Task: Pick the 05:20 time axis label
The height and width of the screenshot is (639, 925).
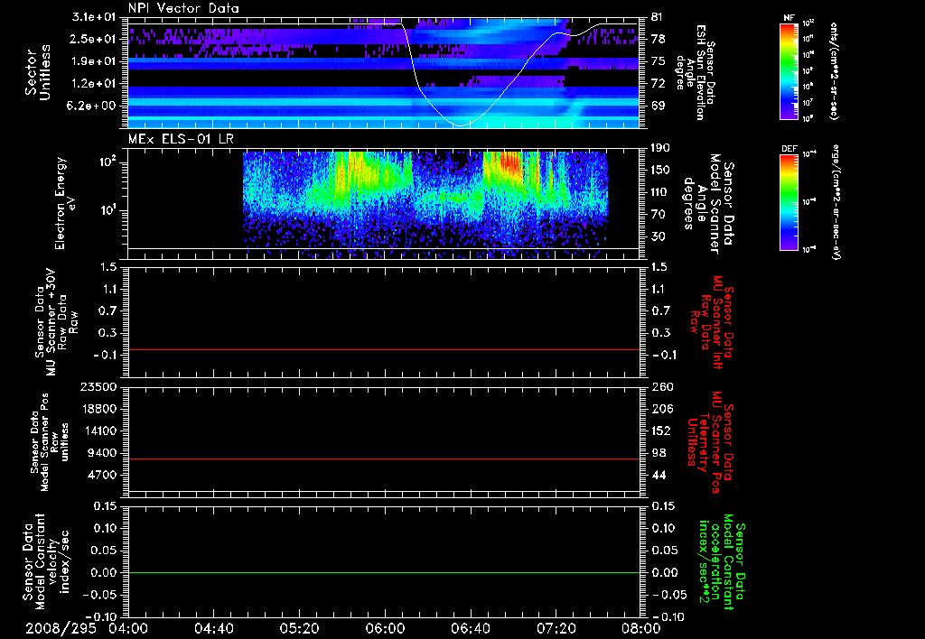Action: click(x=299, y=628)
